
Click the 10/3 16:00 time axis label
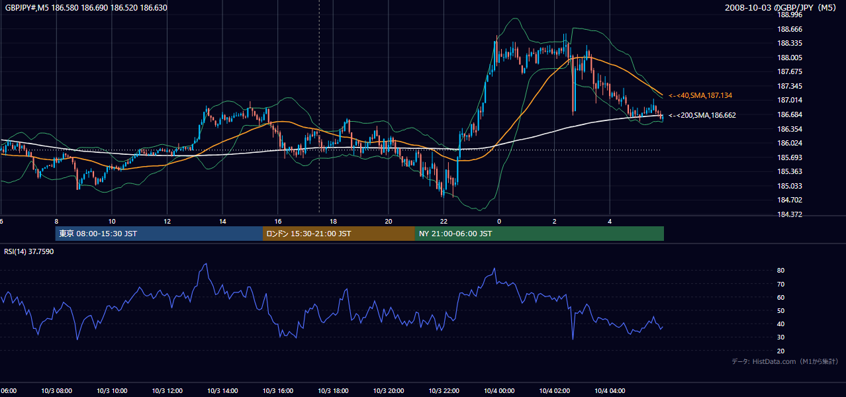coord(278,391)
